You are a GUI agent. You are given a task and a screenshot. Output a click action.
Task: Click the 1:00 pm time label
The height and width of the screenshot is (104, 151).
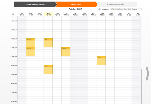click(x=14, y=39)
